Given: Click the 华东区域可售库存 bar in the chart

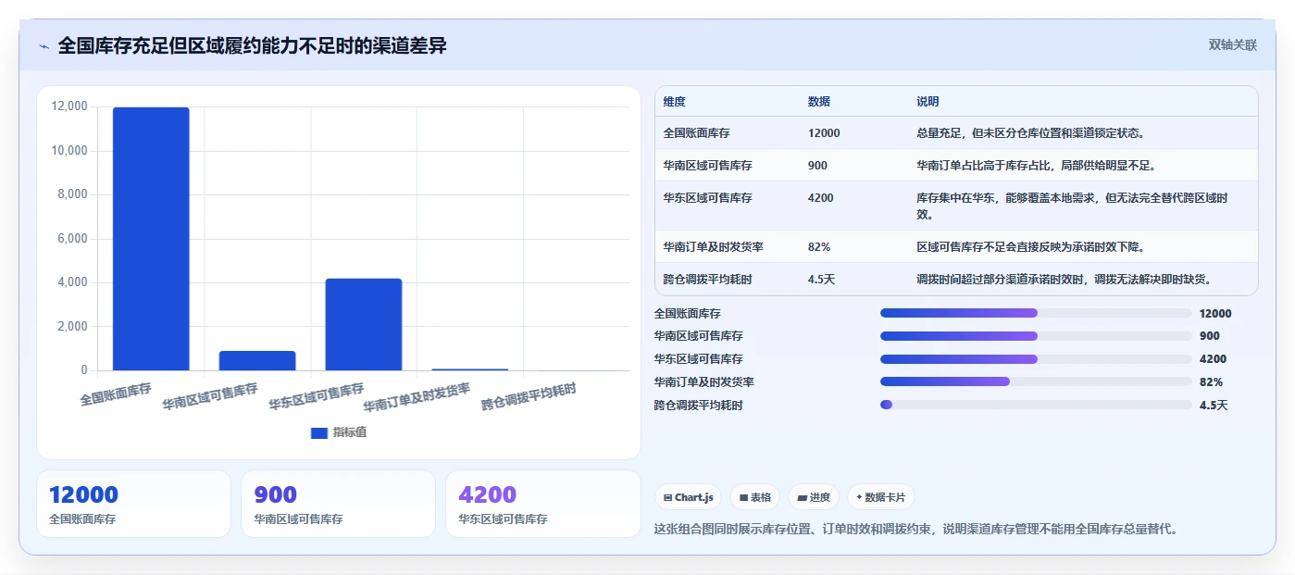Looking at the screenshot, I should point(364,324).
